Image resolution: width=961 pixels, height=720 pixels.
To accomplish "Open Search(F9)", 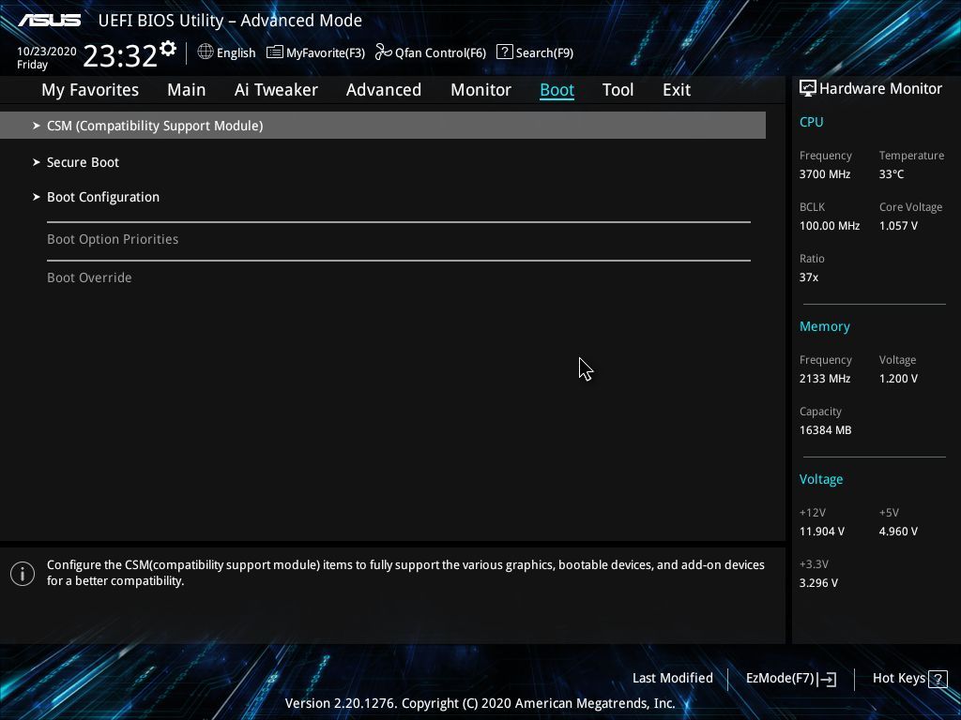I will 545,52.
